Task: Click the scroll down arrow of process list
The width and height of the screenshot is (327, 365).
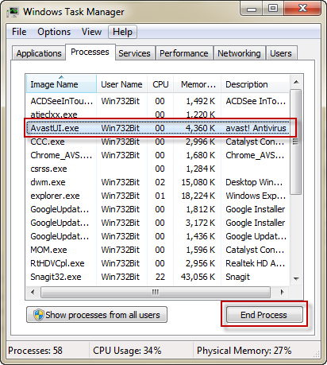Action: click(296, 278)
